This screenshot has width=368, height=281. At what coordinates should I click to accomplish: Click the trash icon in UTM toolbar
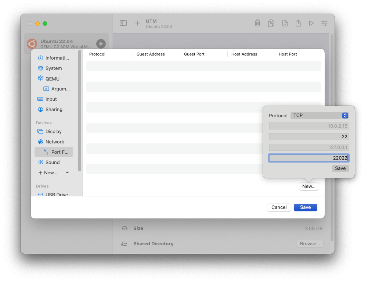(x=257, y=23)
